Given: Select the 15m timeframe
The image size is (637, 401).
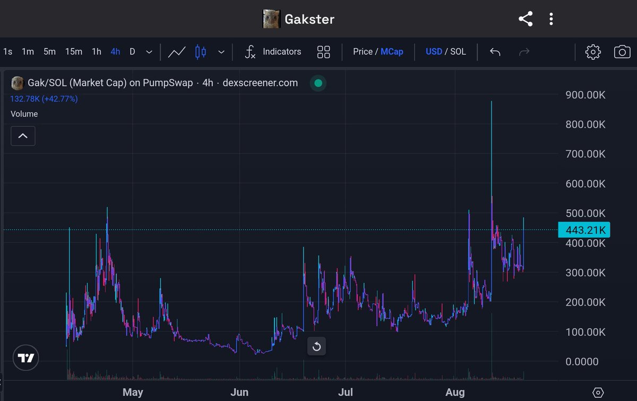Looking at the screenshot, I should click(x=73, y=51).
